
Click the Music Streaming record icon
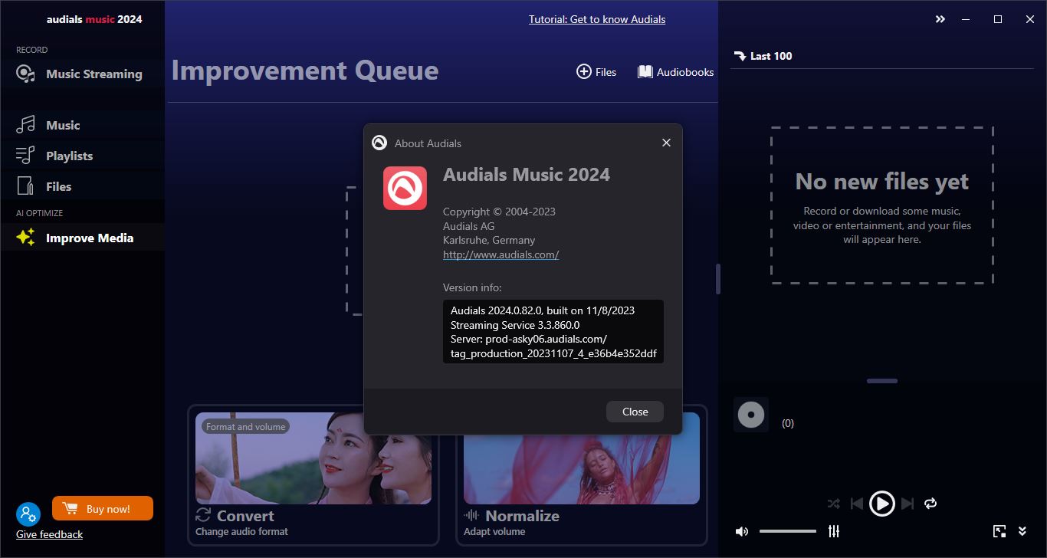click(x=25, y=74)
